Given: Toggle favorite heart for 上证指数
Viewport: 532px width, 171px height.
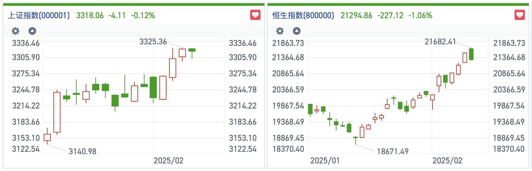Looking at the screenshot, I should 255,15.
